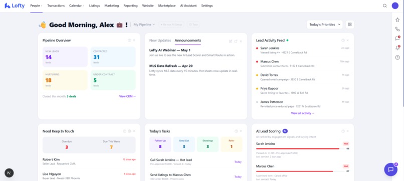Click Marcus Chen's score bar showing 87
Viewport: 404px width, 181px height.
tap(300, 171)
